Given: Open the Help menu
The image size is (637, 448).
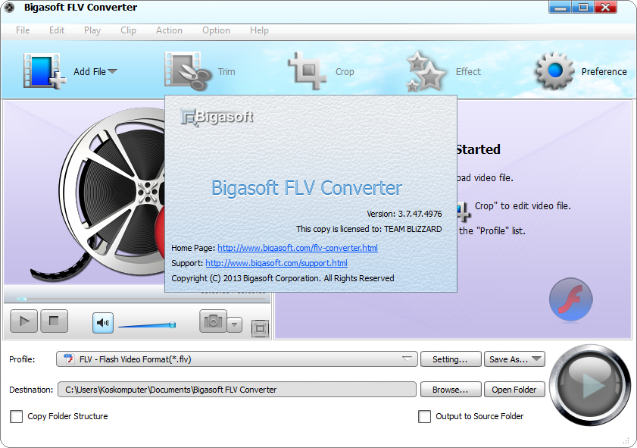Looking at the screenshot, I should click(x=259, y=30).
